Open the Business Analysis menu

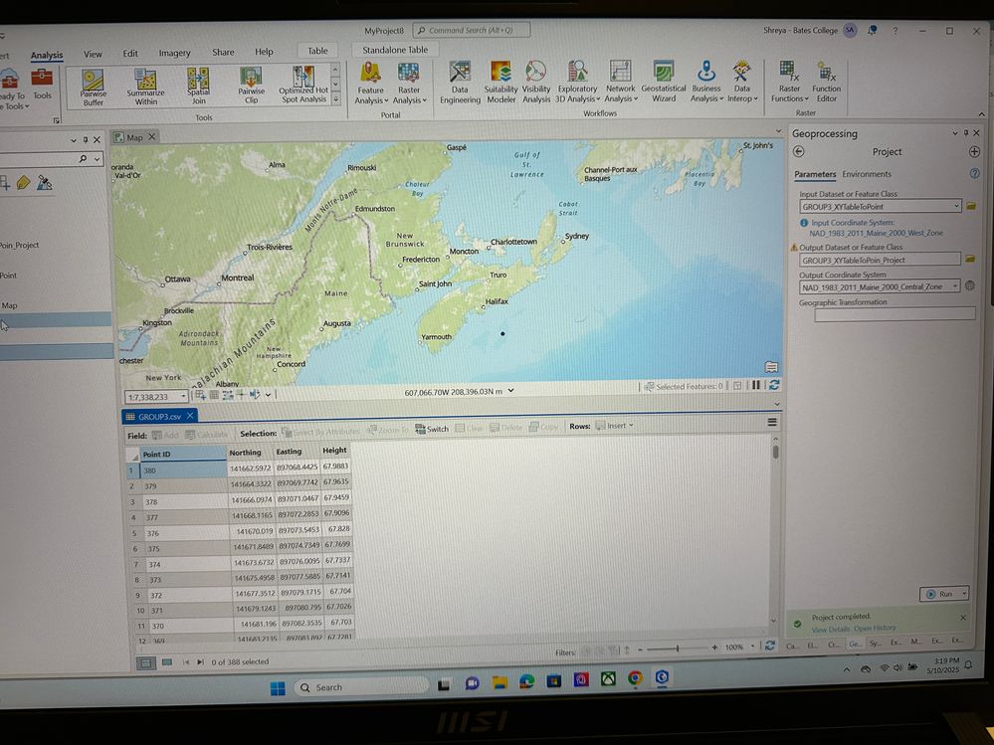point(706,82)
